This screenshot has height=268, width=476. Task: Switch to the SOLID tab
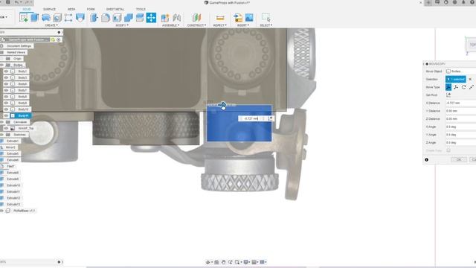pos(27,10)
